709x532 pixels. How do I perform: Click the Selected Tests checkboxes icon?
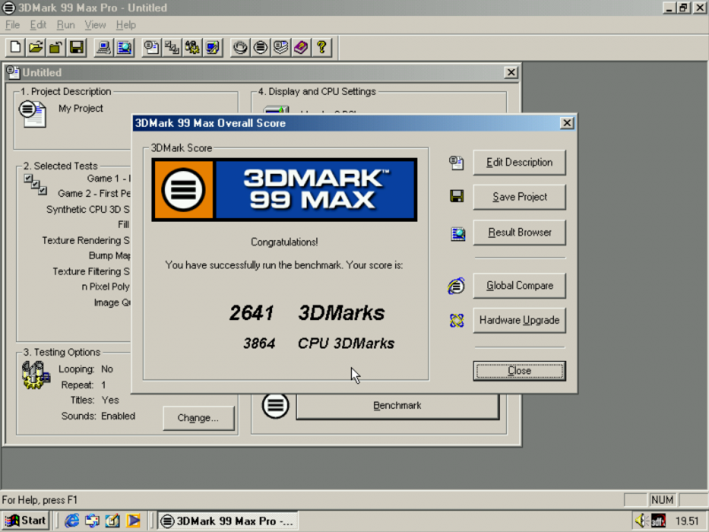tap(35, 184)
